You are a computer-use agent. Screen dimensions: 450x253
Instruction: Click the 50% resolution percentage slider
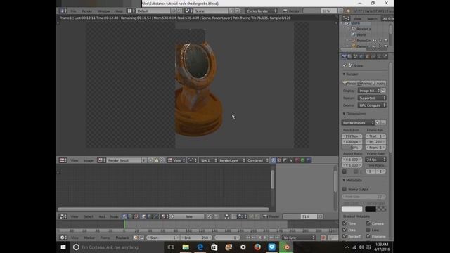pos(352,148)
